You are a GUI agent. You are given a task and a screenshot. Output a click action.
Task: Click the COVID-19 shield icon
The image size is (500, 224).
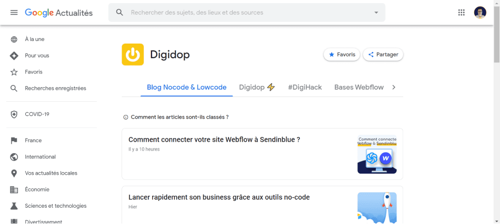[x=14, y=114]
